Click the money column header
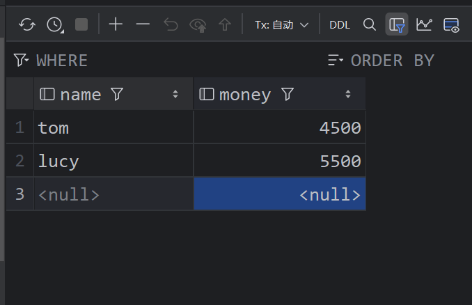Viewport: 472px width, 305px height. pyautogui.click(x=280, y=94)
